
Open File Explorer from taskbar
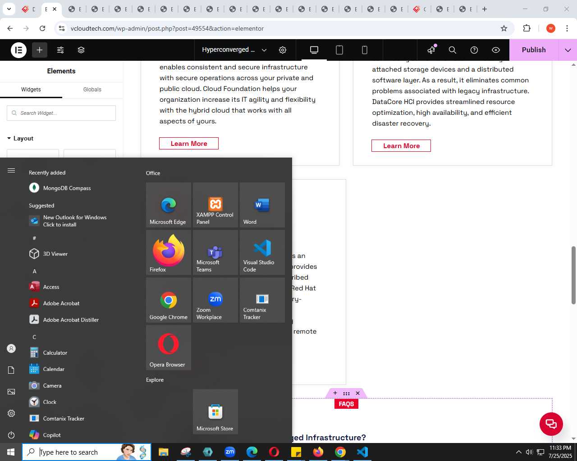pyautogui.click(x=163, y=452)
